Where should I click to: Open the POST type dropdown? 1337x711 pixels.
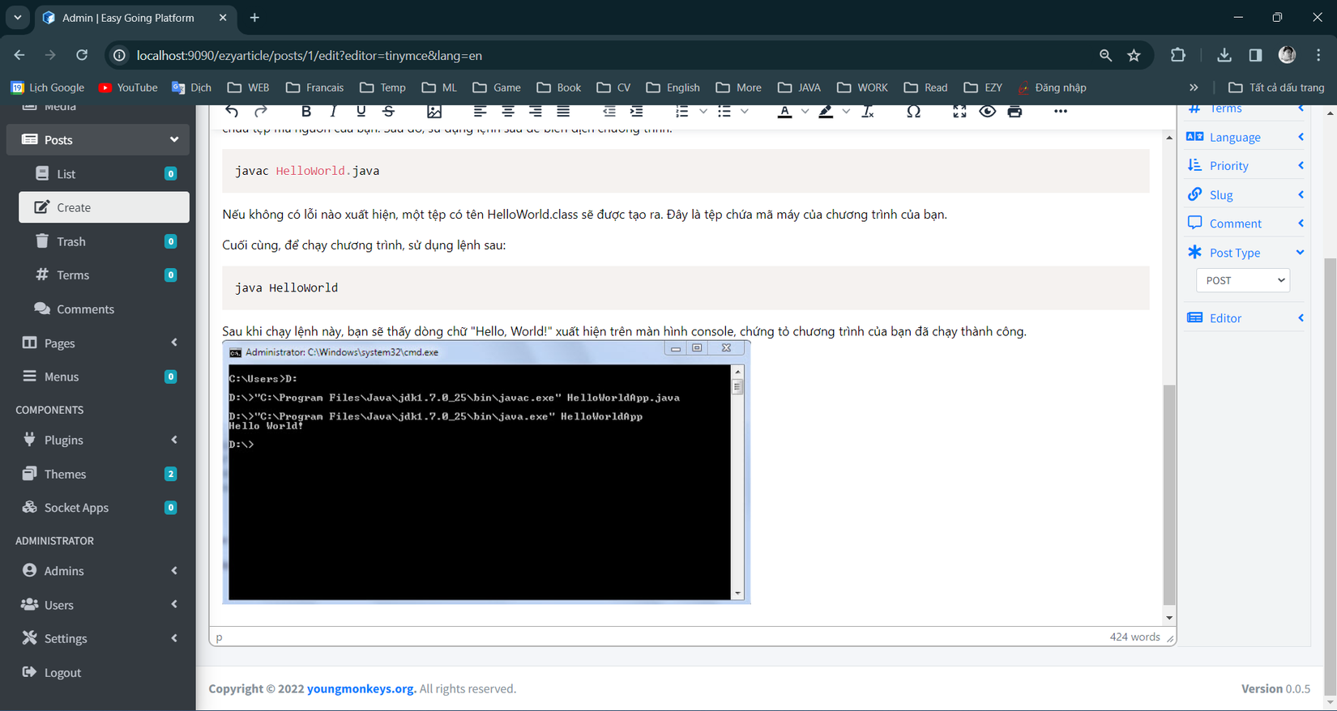pyautogui.click(x=1243, y=280)
